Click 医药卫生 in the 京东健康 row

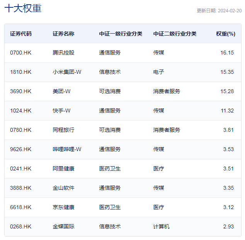tap(110, 207)
